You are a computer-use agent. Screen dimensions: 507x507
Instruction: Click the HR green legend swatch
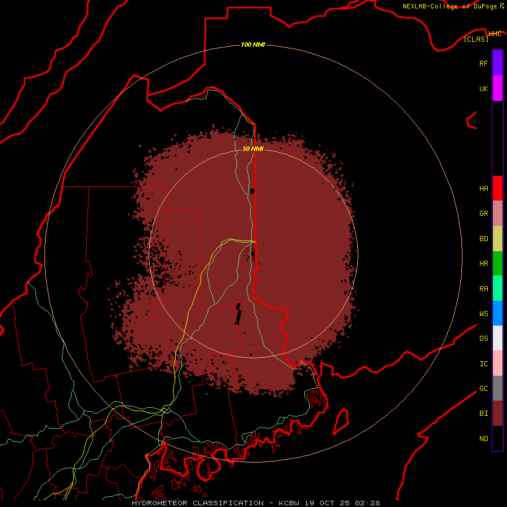point(497,264)
